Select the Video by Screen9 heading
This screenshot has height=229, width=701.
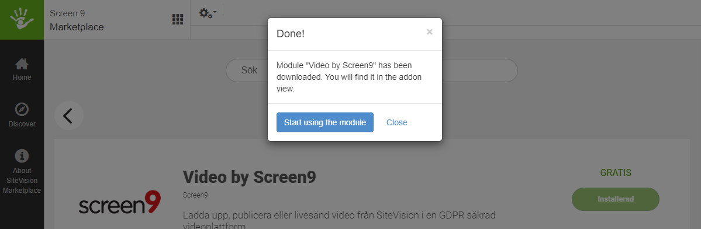(250, 177)
